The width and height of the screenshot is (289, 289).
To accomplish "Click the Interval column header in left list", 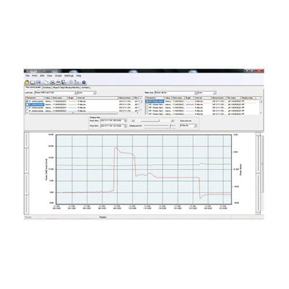I will (97, 98).
